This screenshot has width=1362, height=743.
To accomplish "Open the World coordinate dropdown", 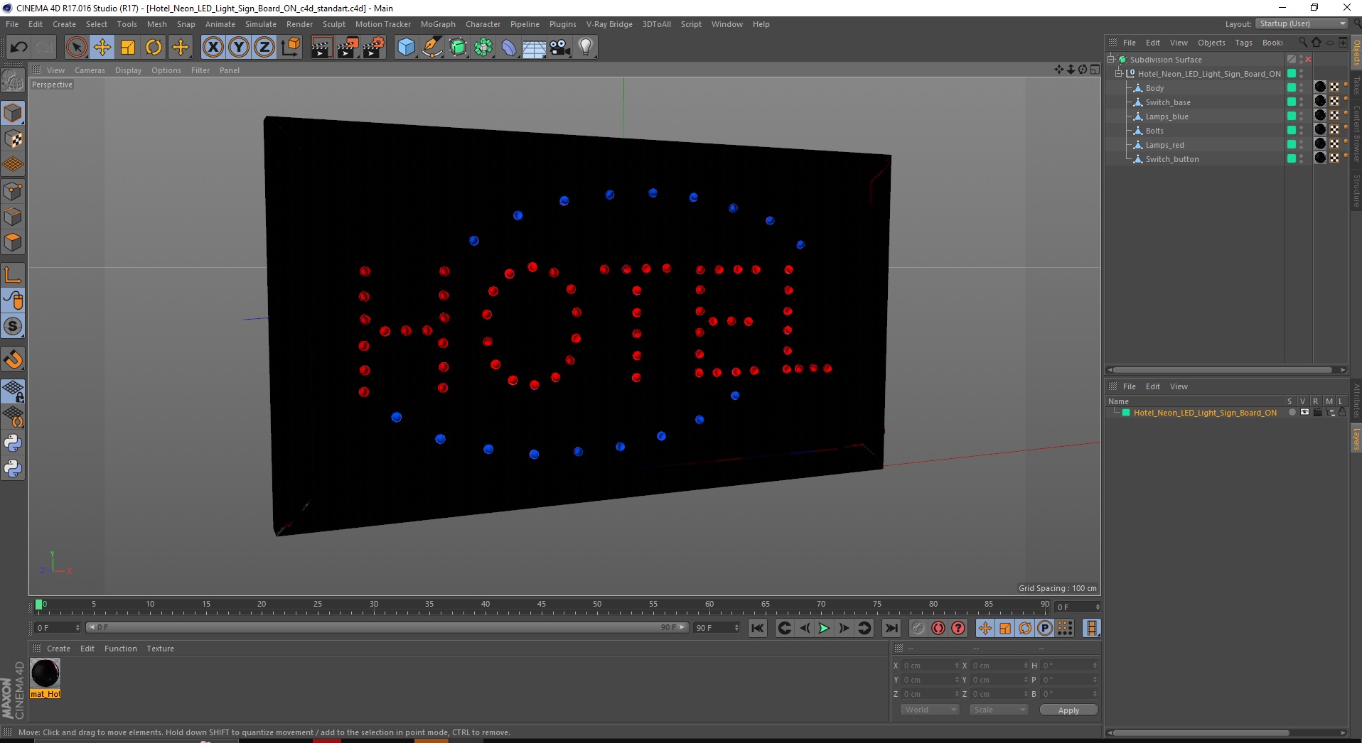I will 930,710.
